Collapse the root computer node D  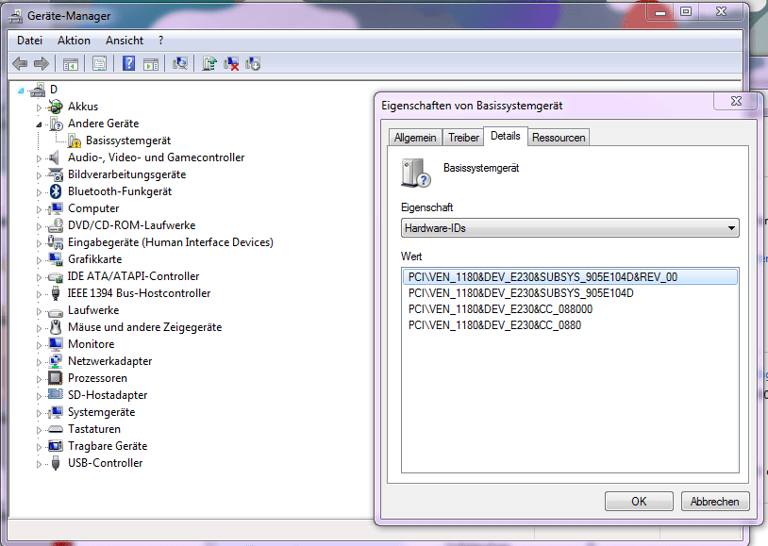[21, 91]
